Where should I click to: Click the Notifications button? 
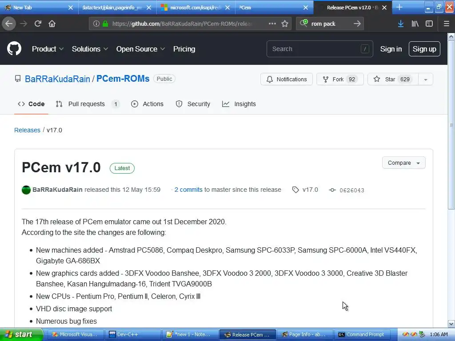pos(287,79)
